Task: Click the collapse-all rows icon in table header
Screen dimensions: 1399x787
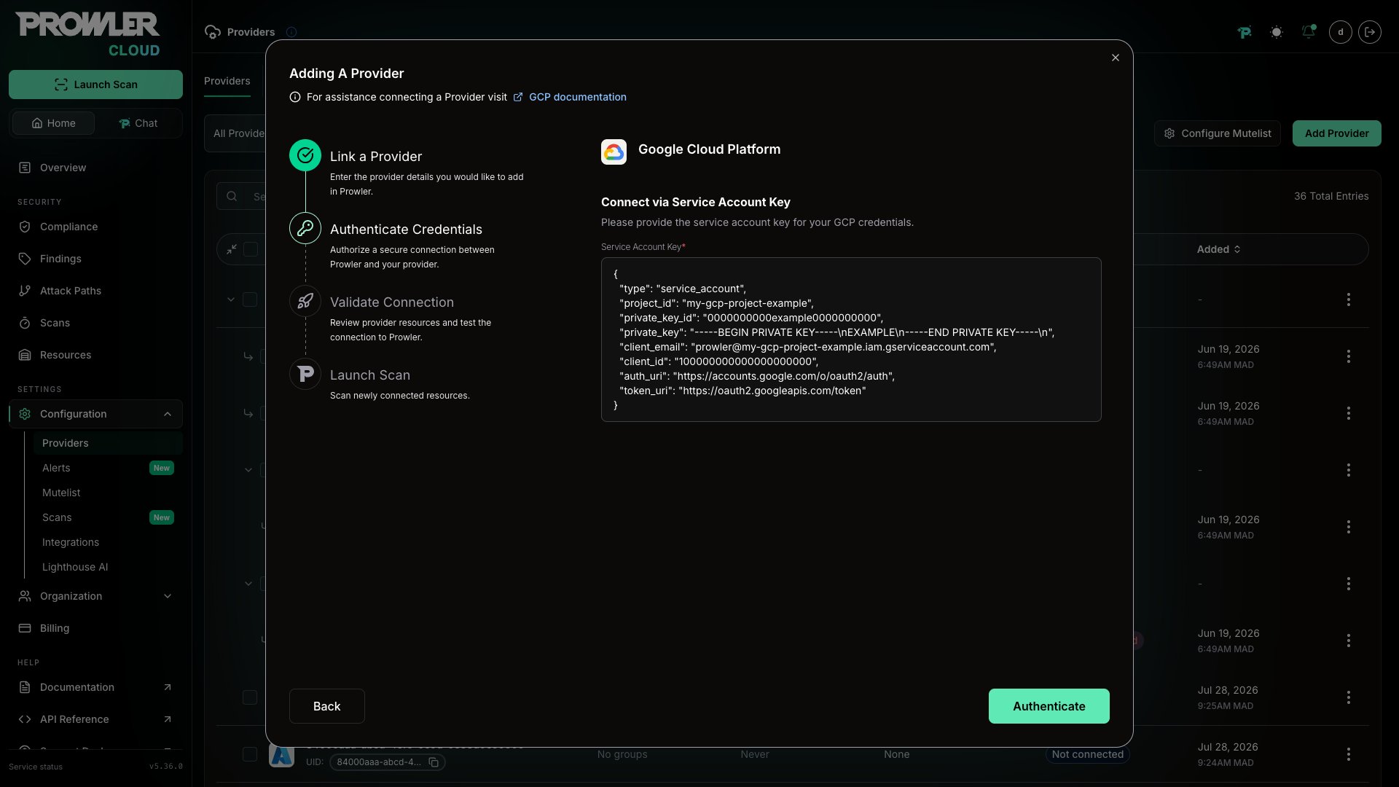Action: click(x=232, y=249)
